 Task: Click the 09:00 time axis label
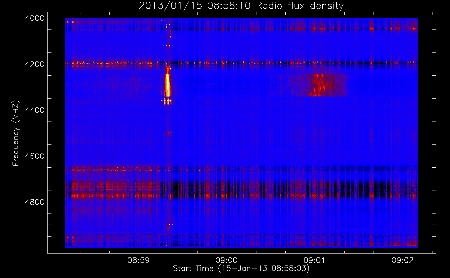point(227,260)
